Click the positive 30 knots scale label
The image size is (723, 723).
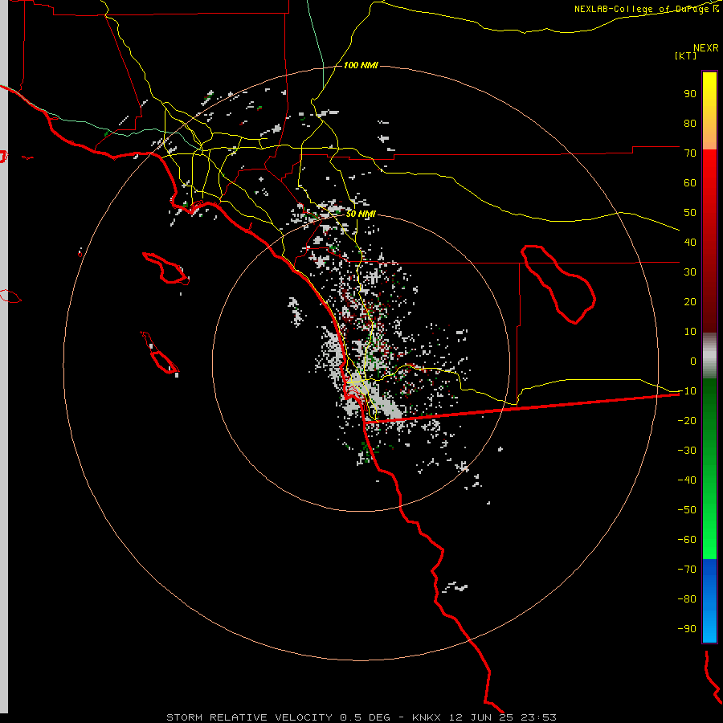[x=690, y=272]
